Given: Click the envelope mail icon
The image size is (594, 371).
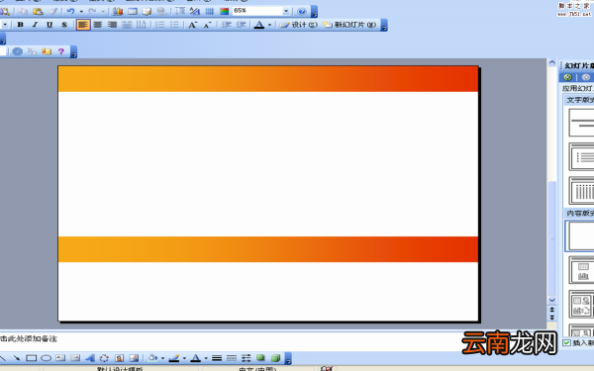Looking at the screenshot, I should tap(47, 51).
